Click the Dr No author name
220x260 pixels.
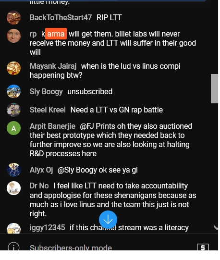39,186
